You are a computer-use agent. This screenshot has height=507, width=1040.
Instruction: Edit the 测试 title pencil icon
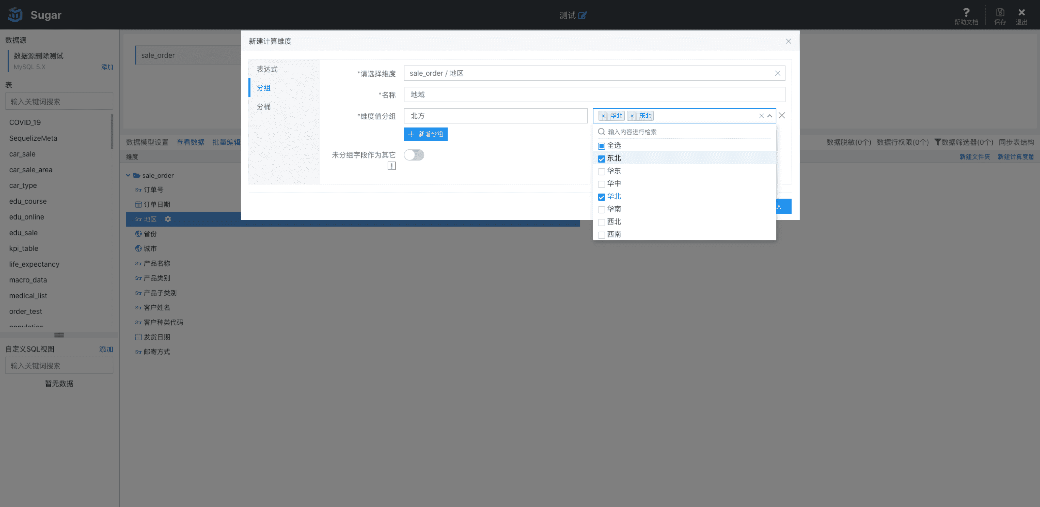point(582,15)
